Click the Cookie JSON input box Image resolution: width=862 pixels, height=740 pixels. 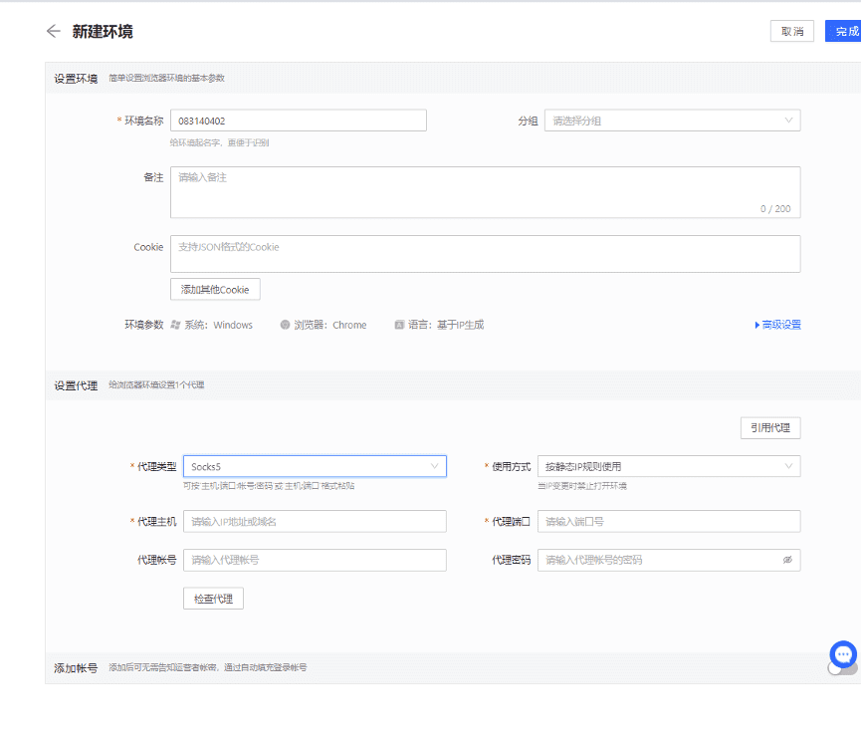[x=485, y=254]
